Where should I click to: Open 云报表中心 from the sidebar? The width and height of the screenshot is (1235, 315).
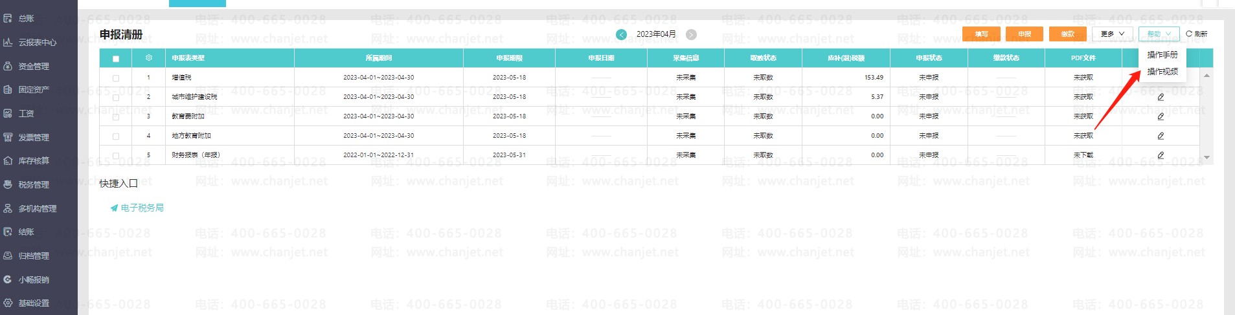[x=8, y=43]
